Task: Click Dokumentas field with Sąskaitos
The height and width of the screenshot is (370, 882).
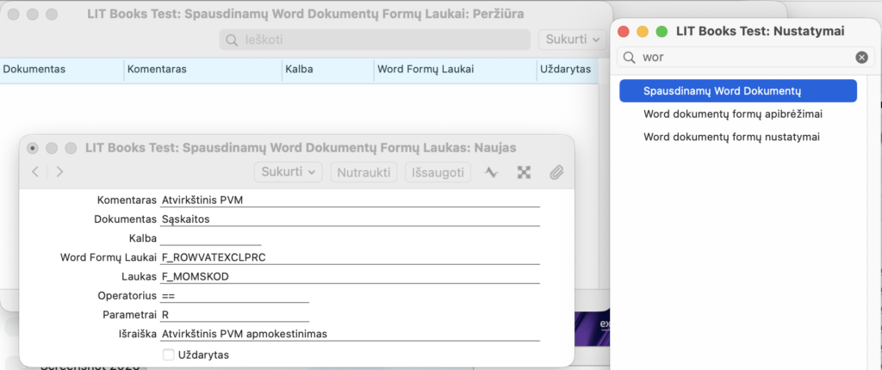Action: [x=350, y=219]
